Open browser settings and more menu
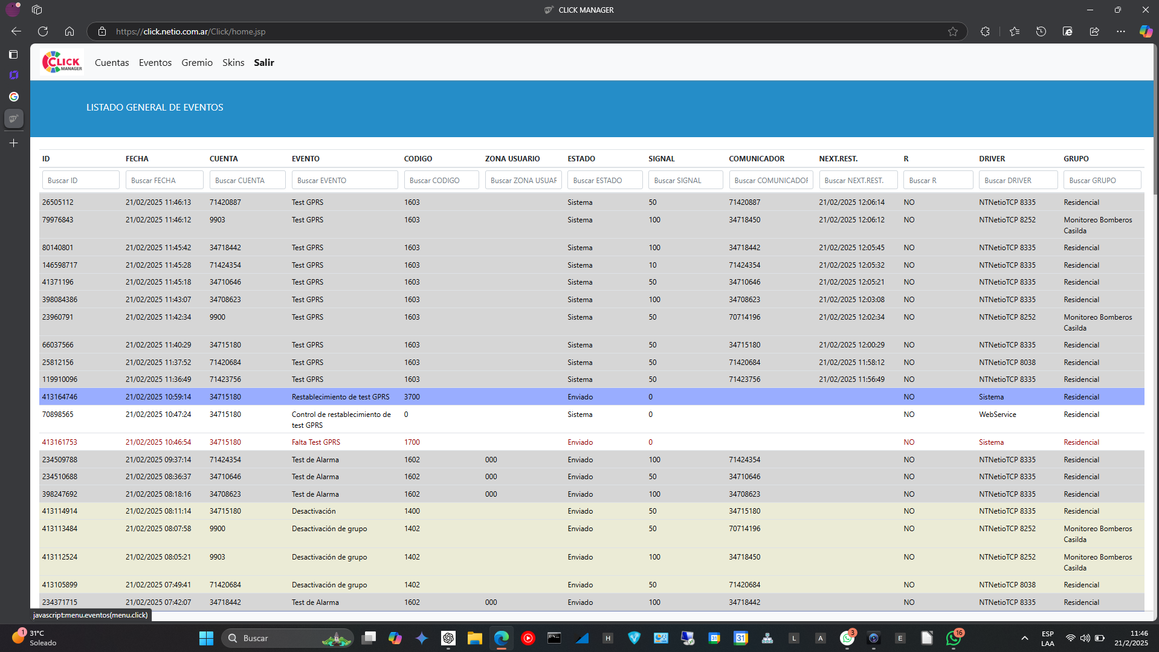The image size is (1159, 652). click(x=1120, y=31)
